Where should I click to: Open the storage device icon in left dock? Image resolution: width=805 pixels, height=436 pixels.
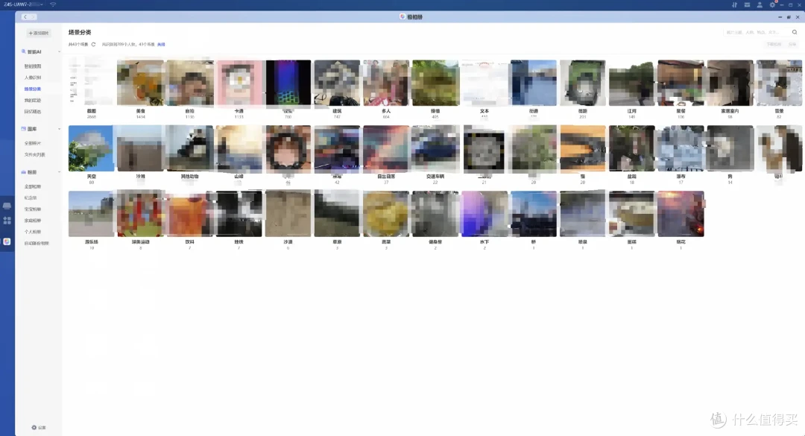click(x=7, y=206)
